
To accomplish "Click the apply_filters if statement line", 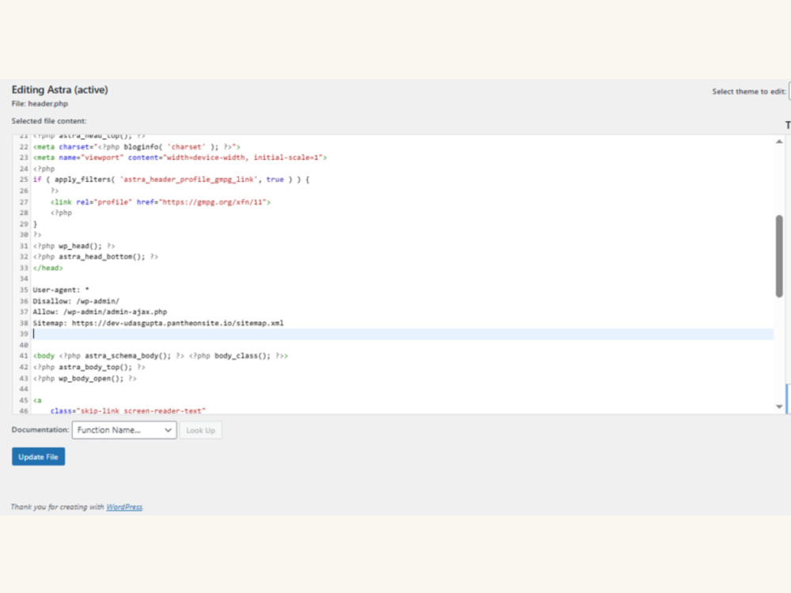I will click(171, 179).
